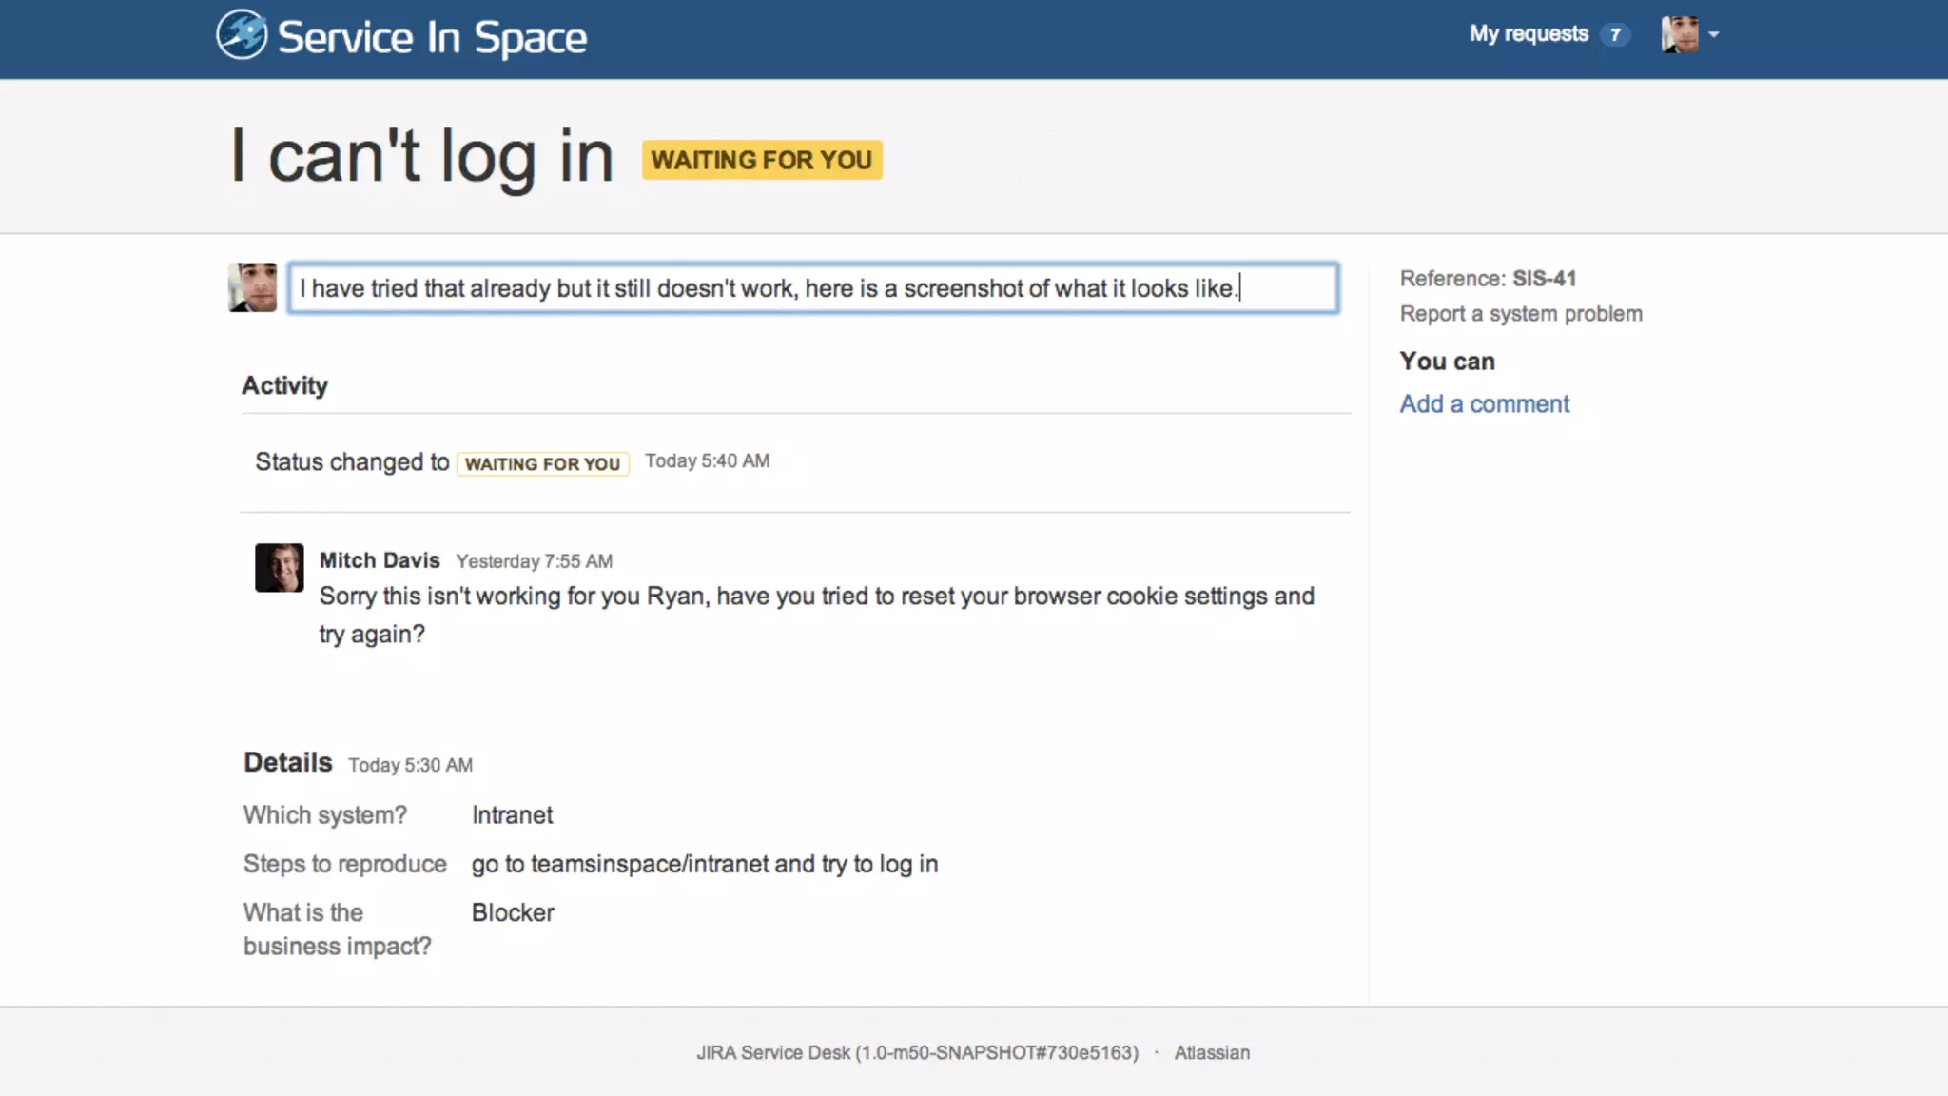Expand the user profile dropdown arrow
The height and width of the screenshot is (1096, 1948).
[x=1714, y=35]
